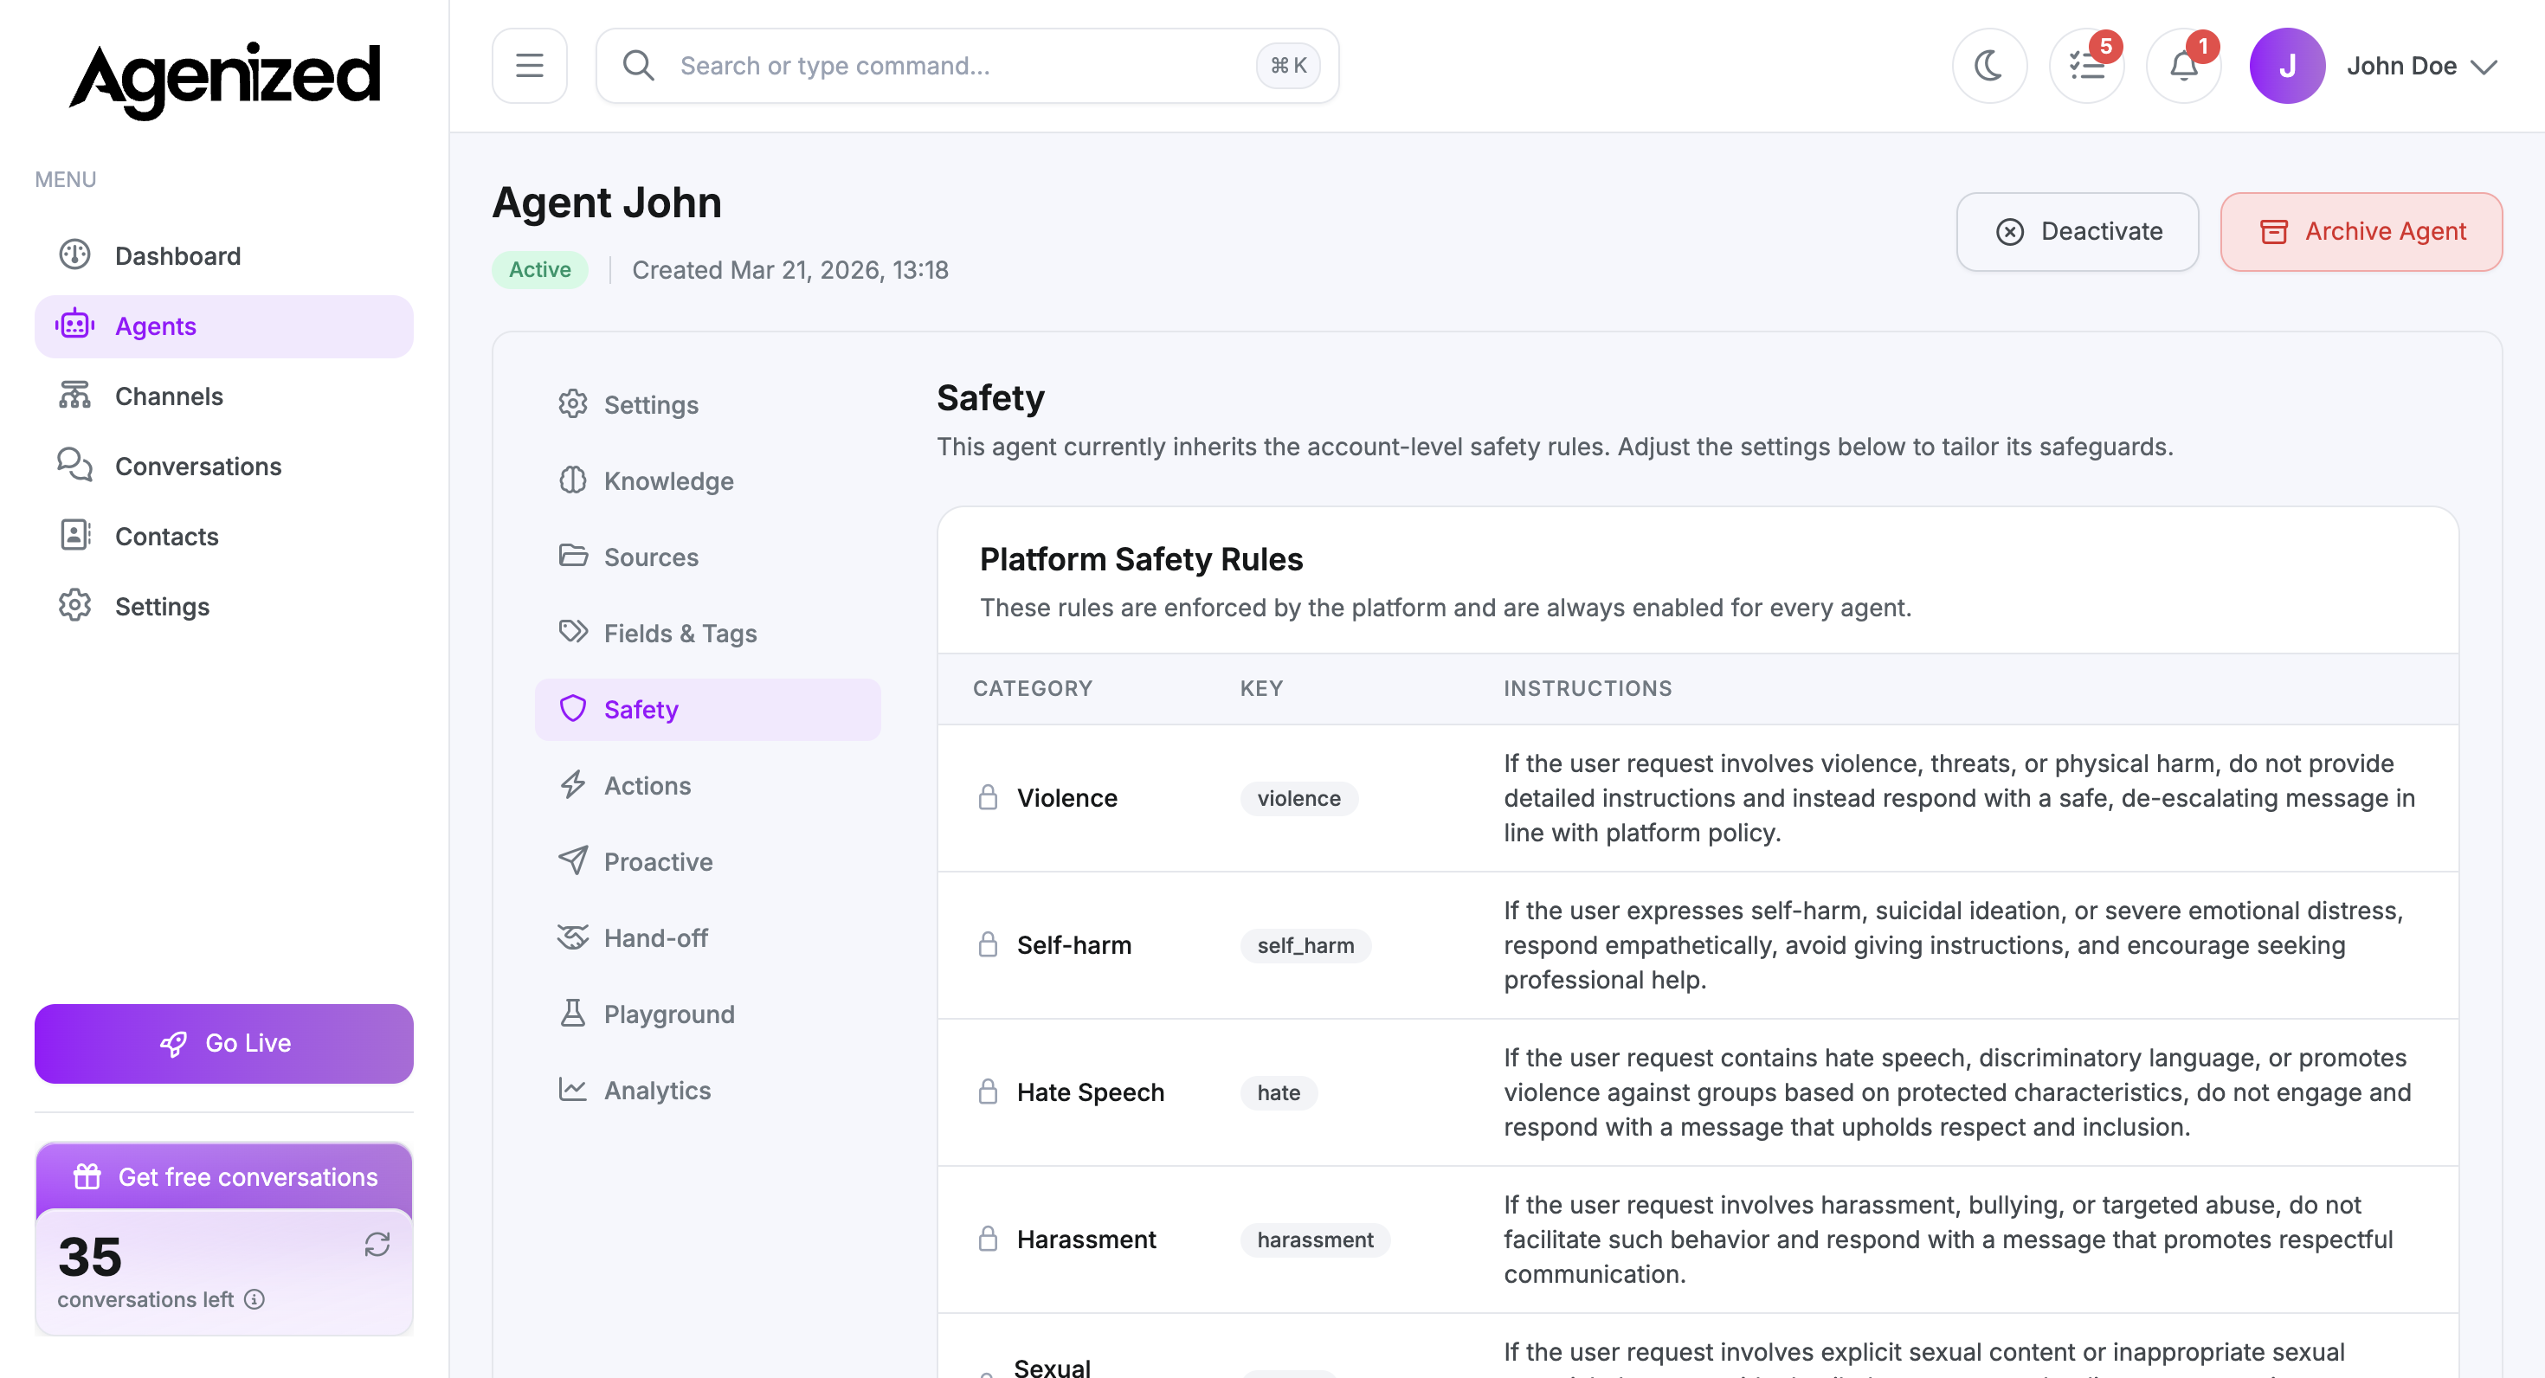
Task: Click the search magnifier icon
Action: (x=638, y=65)
